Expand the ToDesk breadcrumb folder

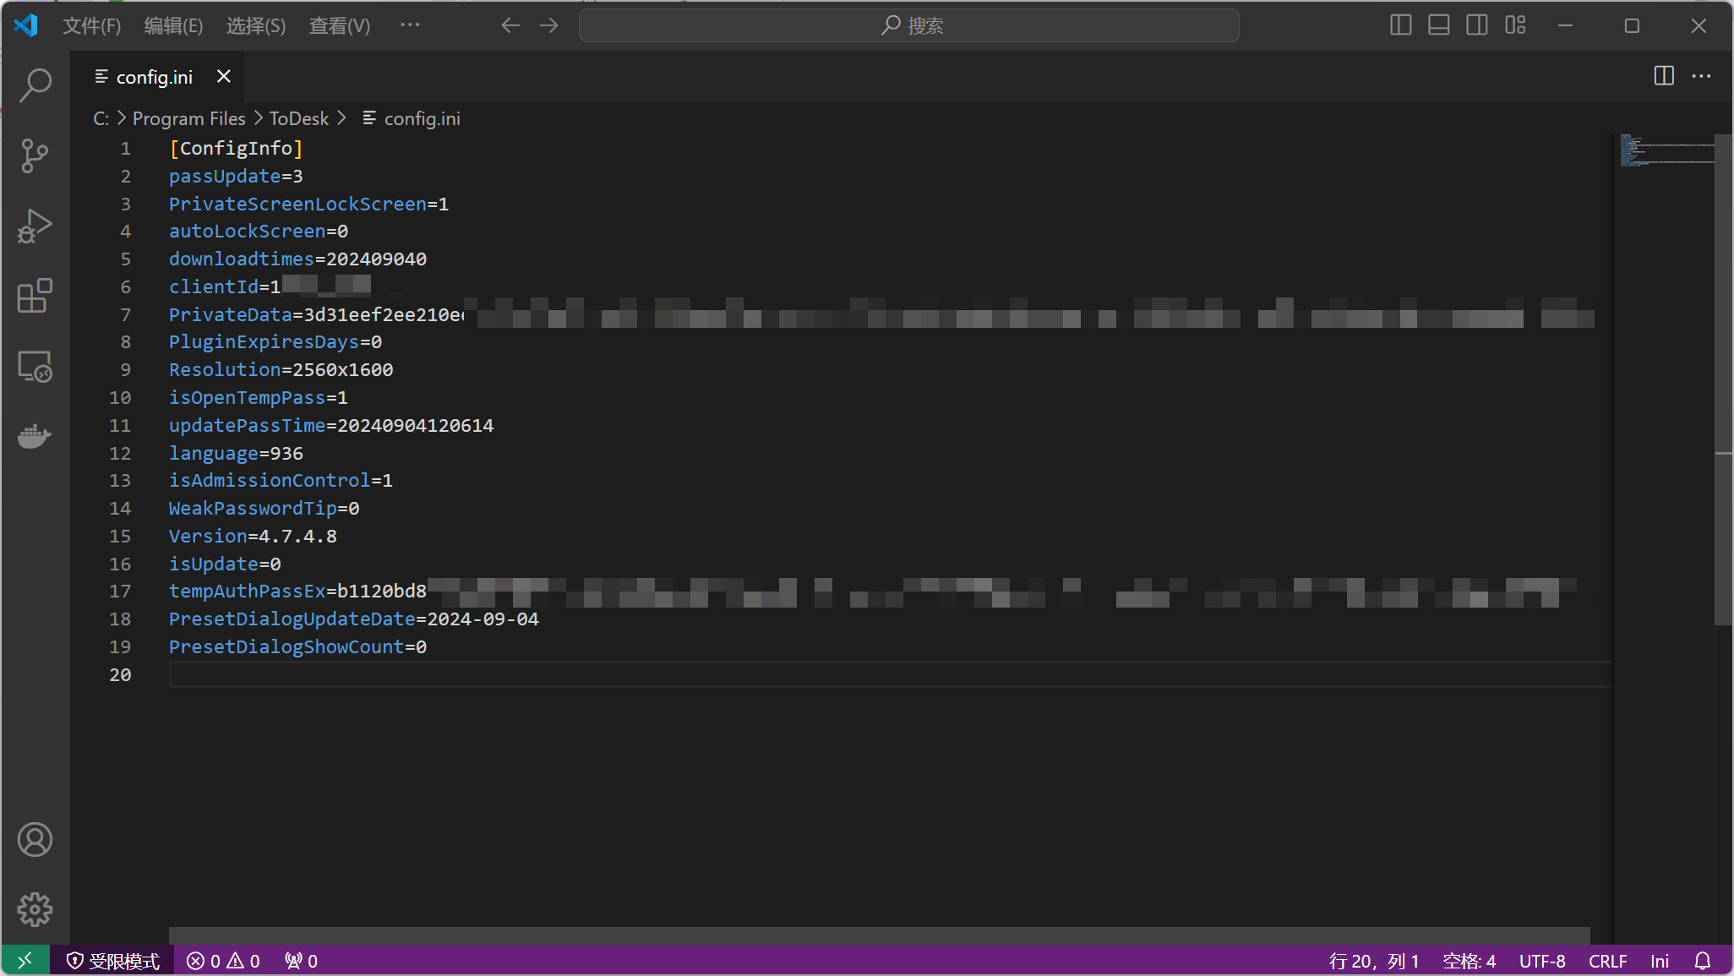point(298,118)
